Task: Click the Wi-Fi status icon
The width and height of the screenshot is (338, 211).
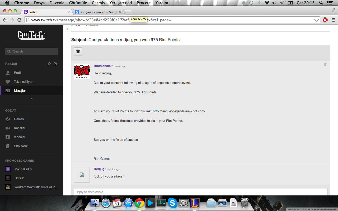Action: click(x=267, y=3)
